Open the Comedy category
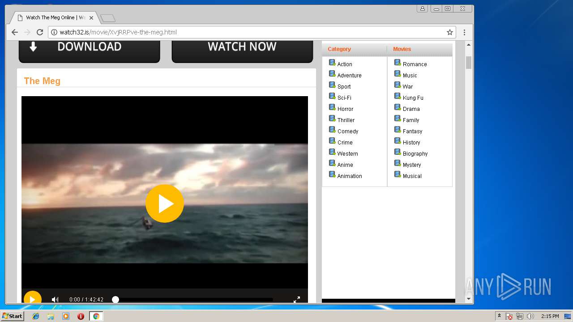 click(x=348, y=131)
